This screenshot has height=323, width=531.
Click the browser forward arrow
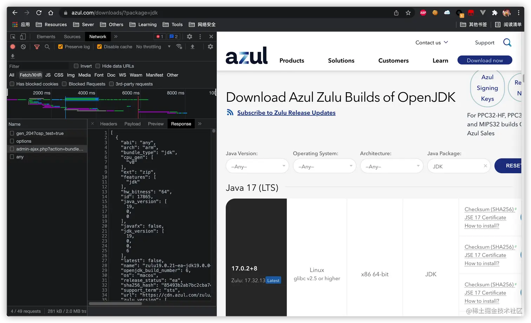[27, 13]
